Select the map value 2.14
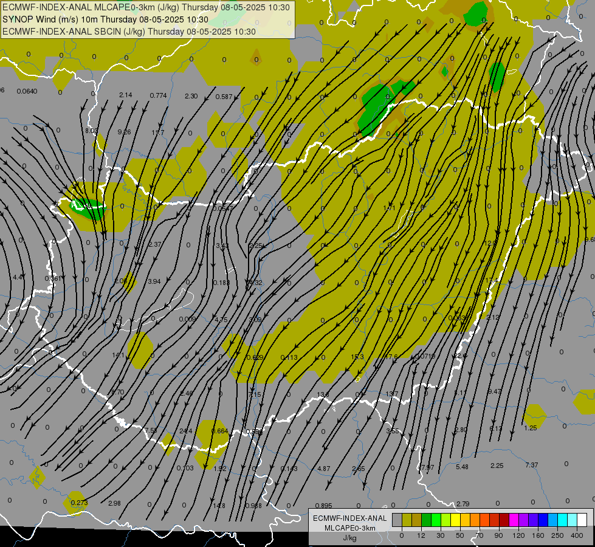The width and height of the screenshot is (595, 547). tap(126, 95)
